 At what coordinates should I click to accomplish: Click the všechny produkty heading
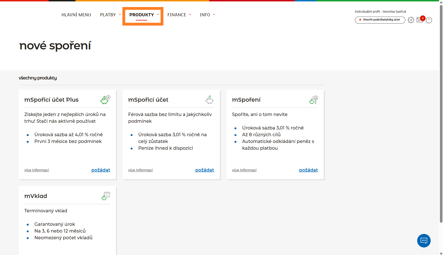point(38,78)
